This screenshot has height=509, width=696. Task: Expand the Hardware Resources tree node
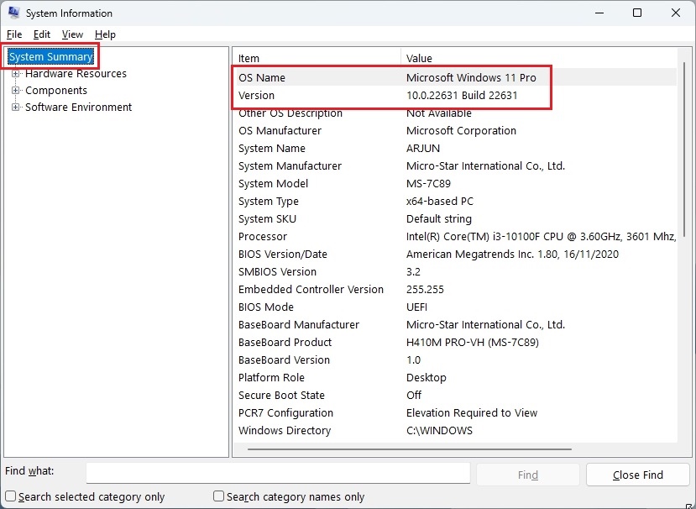[16, 73]
